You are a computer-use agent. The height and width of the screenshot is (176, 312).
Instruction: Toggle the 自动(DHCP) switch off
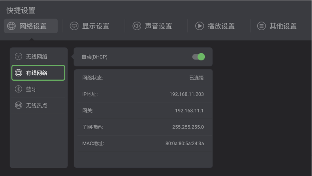tap(198, 57)
